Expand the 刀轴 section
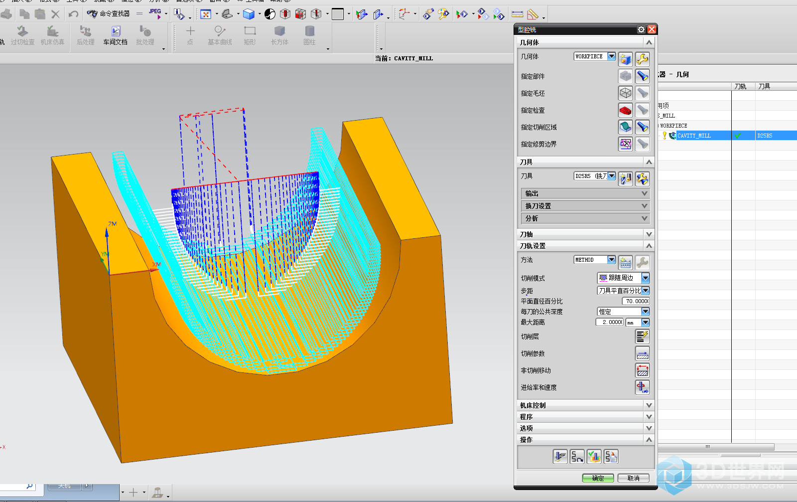 point(585,234)
